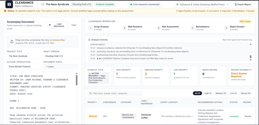259x125 pixels.
Task: Click workflow step 4 Remediations
Action: point(200,28)
